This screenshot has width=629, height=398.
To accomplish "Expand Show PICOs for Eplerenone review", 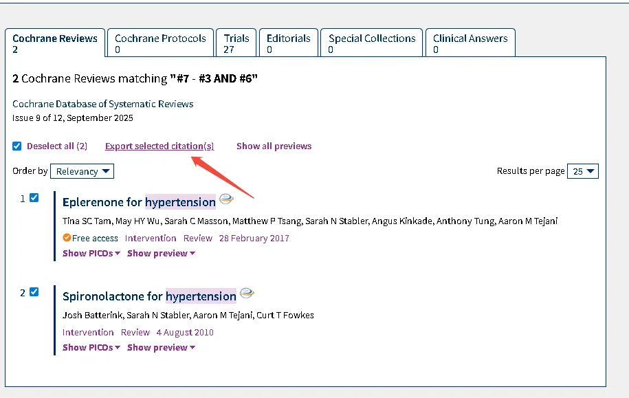I will [x=91, y=254].
